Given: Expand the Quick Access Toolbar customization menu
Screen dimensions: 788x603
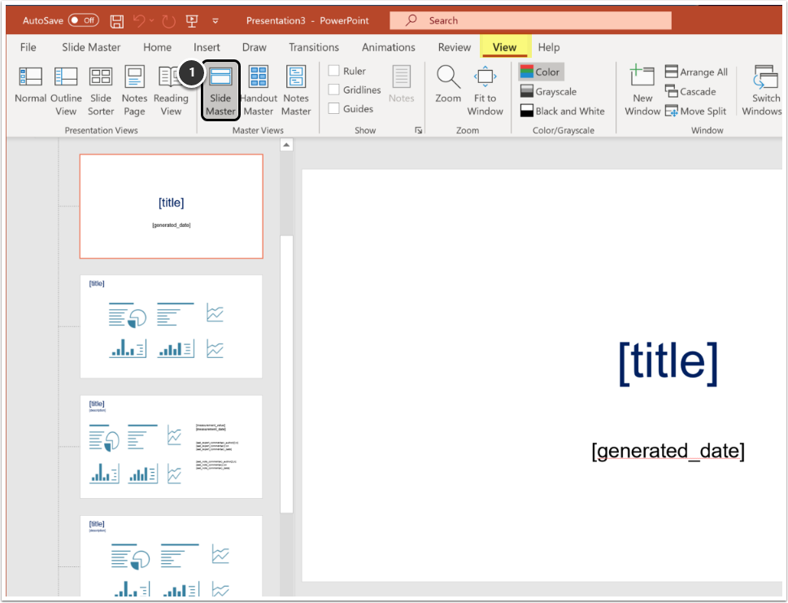Looking at the screenshot, I should (x=215, y=20).
